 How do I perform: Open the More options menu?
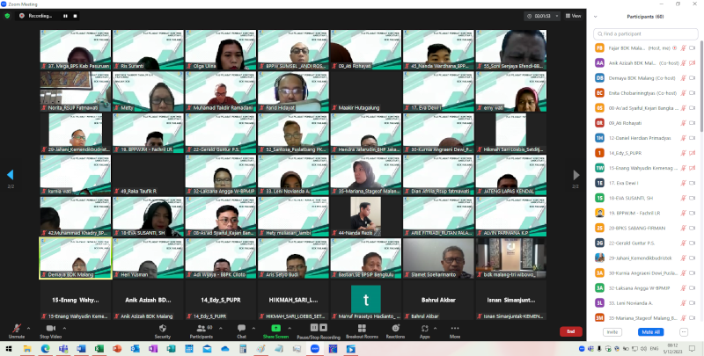click(454, 329)
